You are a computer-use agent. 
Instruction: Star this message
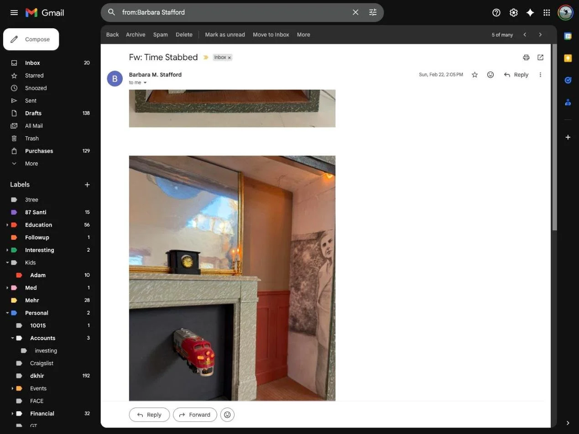point(475,75)
